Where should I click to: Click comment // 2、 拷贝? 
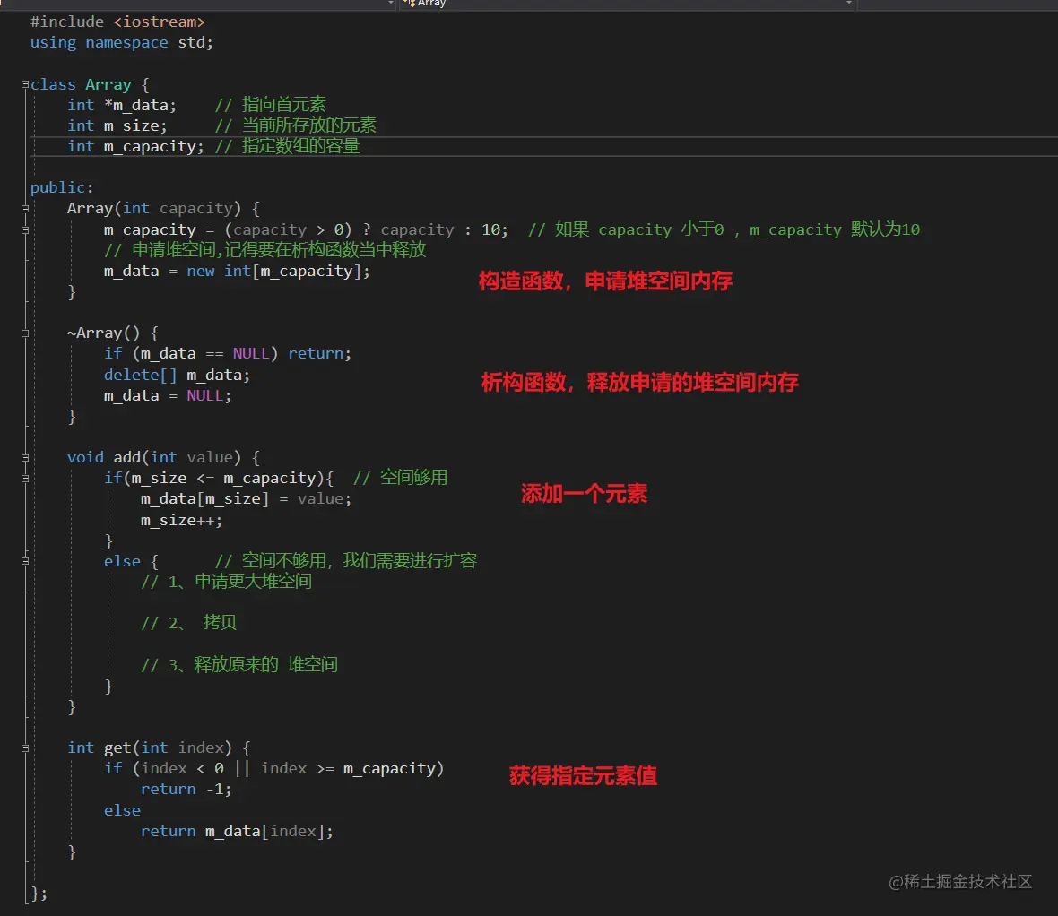coord(189,623)
